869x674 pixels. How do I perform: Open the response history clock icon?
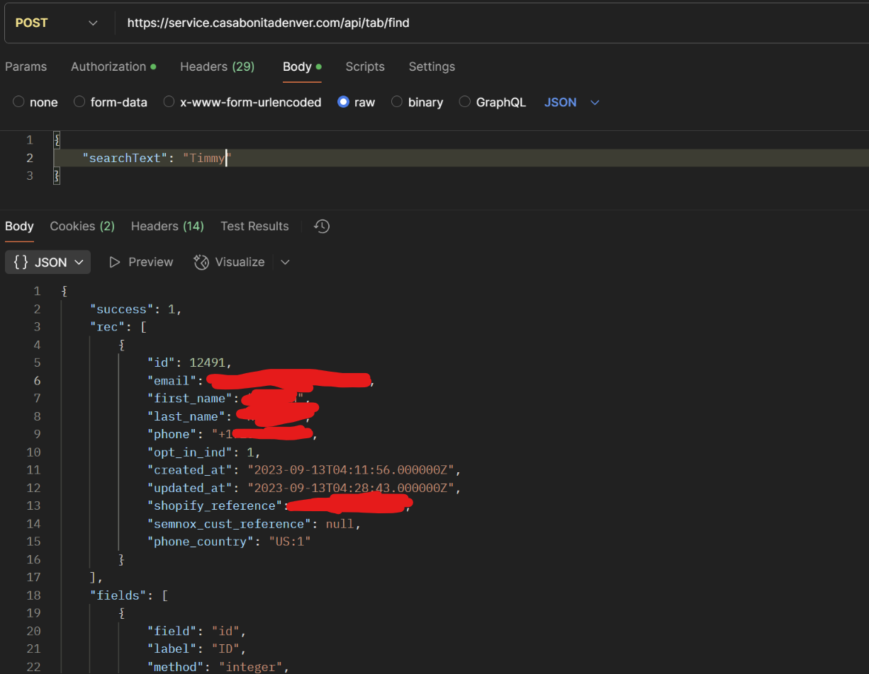coord(322,227)
